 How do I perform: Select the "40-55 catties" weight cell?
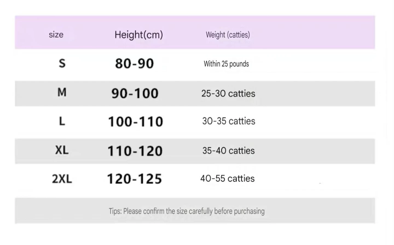click(227, 179)
